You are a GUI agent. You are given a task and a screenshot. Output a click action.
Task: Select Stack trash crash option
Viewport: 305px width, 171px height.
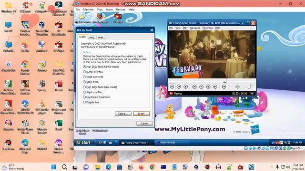91,82
